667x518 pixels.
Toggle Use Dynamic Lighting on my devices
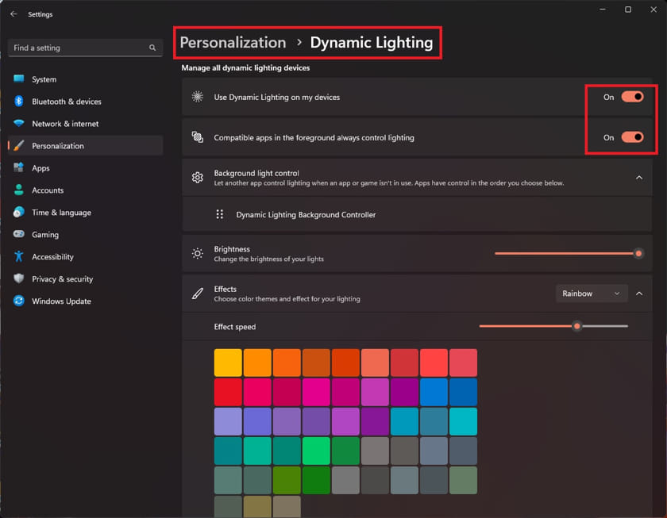(633, 97)
